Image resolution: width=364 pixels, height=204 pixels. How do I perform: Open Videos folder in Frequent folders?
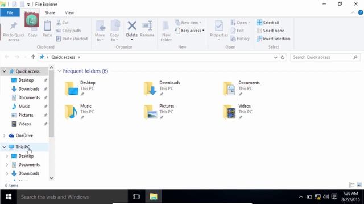click(238, 112)
